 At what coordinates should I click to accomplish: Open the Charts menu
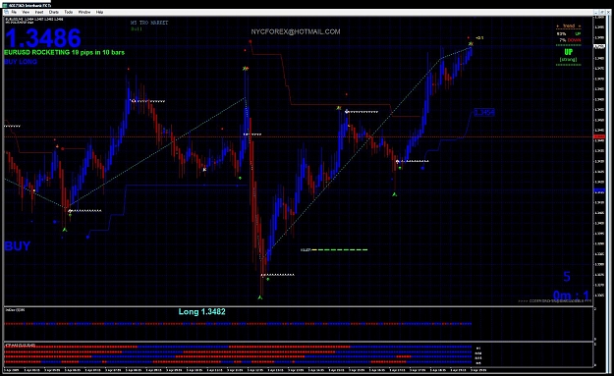click(x=54, y=12)
